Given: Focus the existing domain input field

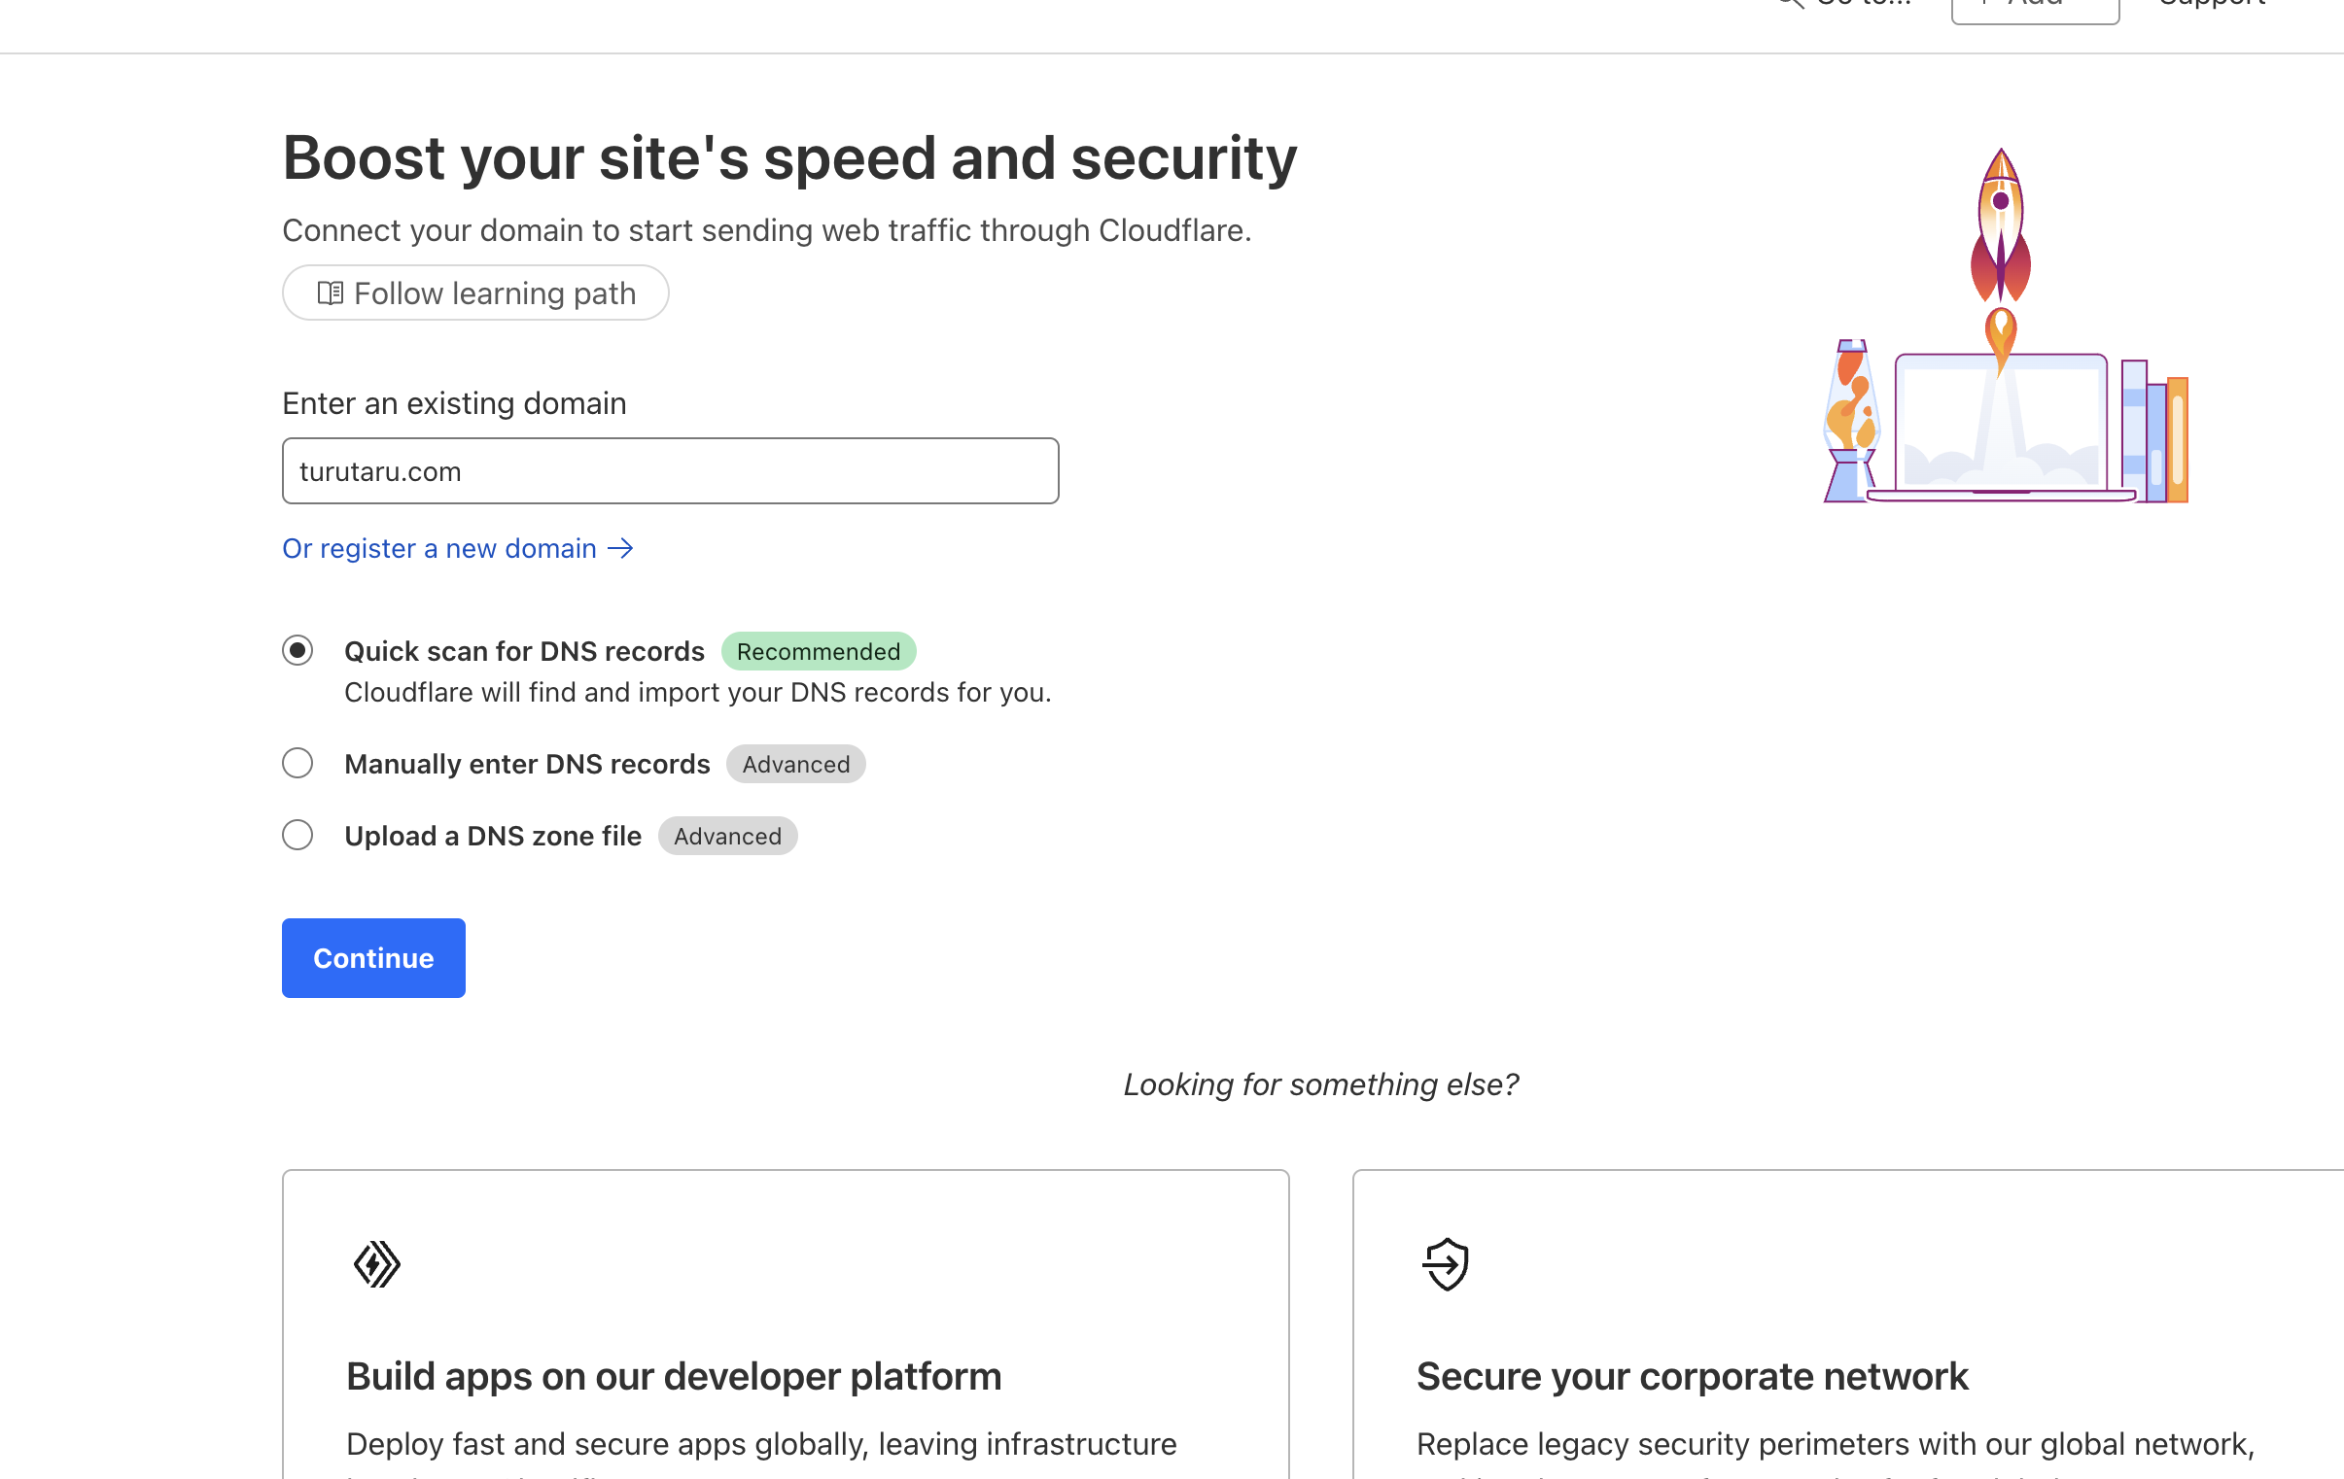Looking at the screenshot, I should (x=670, y=471).
